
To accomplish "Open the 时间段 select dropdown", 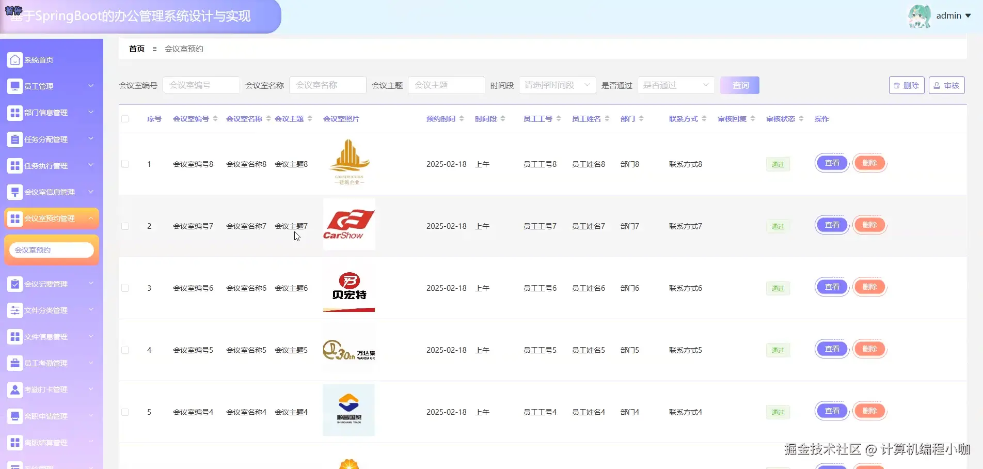I will click(x=557, y=85).
